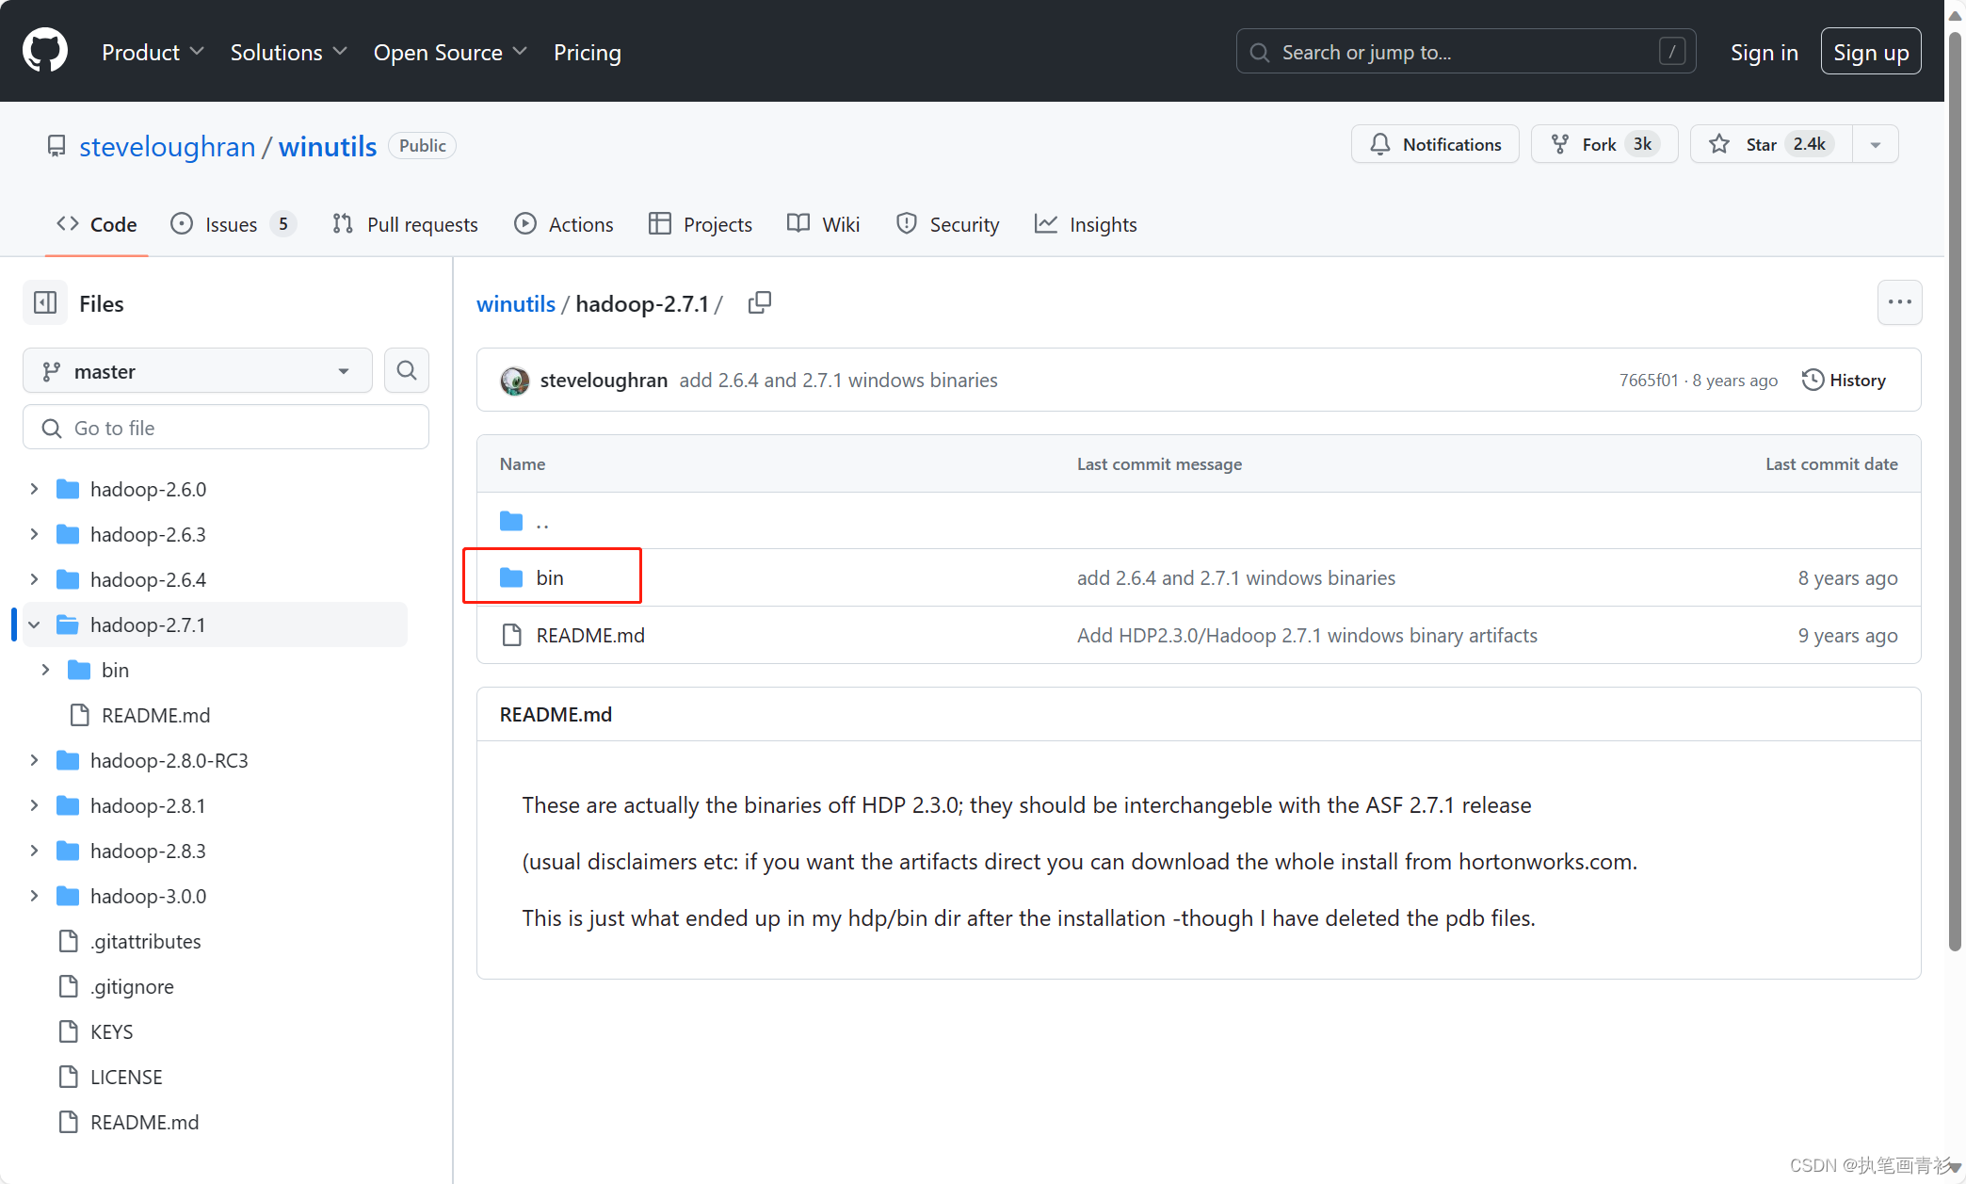The width and height of the screenshot is (1966, 1184).
Task: Switch to the Issues tab
Action: [x=231, y=224]
